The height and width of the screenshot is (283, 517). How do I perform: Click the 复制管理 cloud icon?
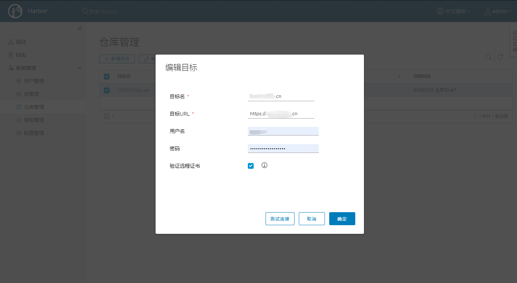click(x=19, y=120)
